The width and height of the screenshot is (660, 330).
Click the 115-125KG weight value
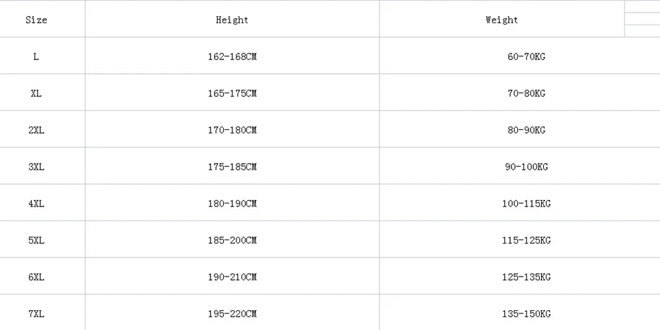[526, 240]
